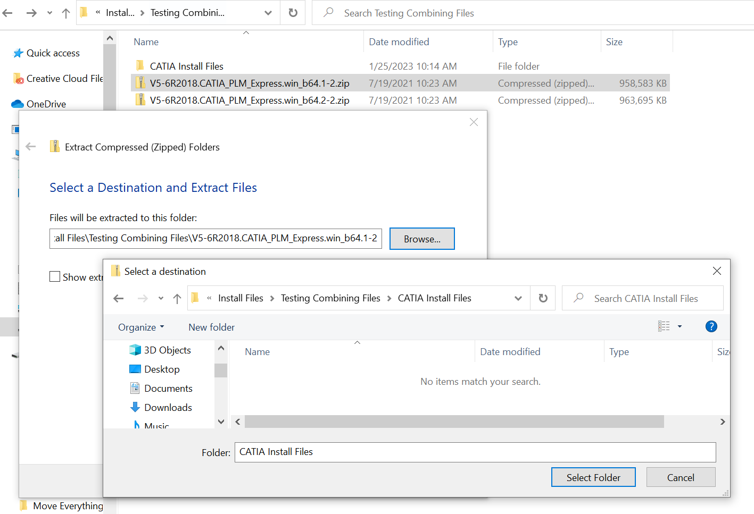Screen dimensions: 754x514
Task: Open the Organize menu
Action: coord(141,327)
